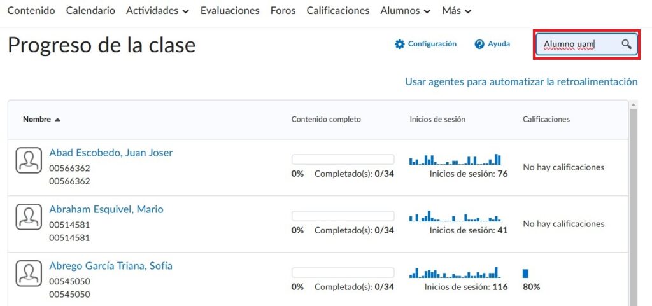Open Abrego García Triana, Sofía link

111,266
